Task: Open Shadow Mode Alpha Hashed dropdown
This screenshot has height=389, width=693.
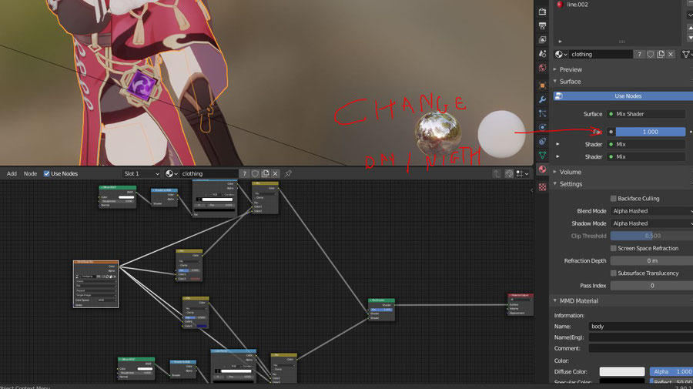Action: (651, 223)
